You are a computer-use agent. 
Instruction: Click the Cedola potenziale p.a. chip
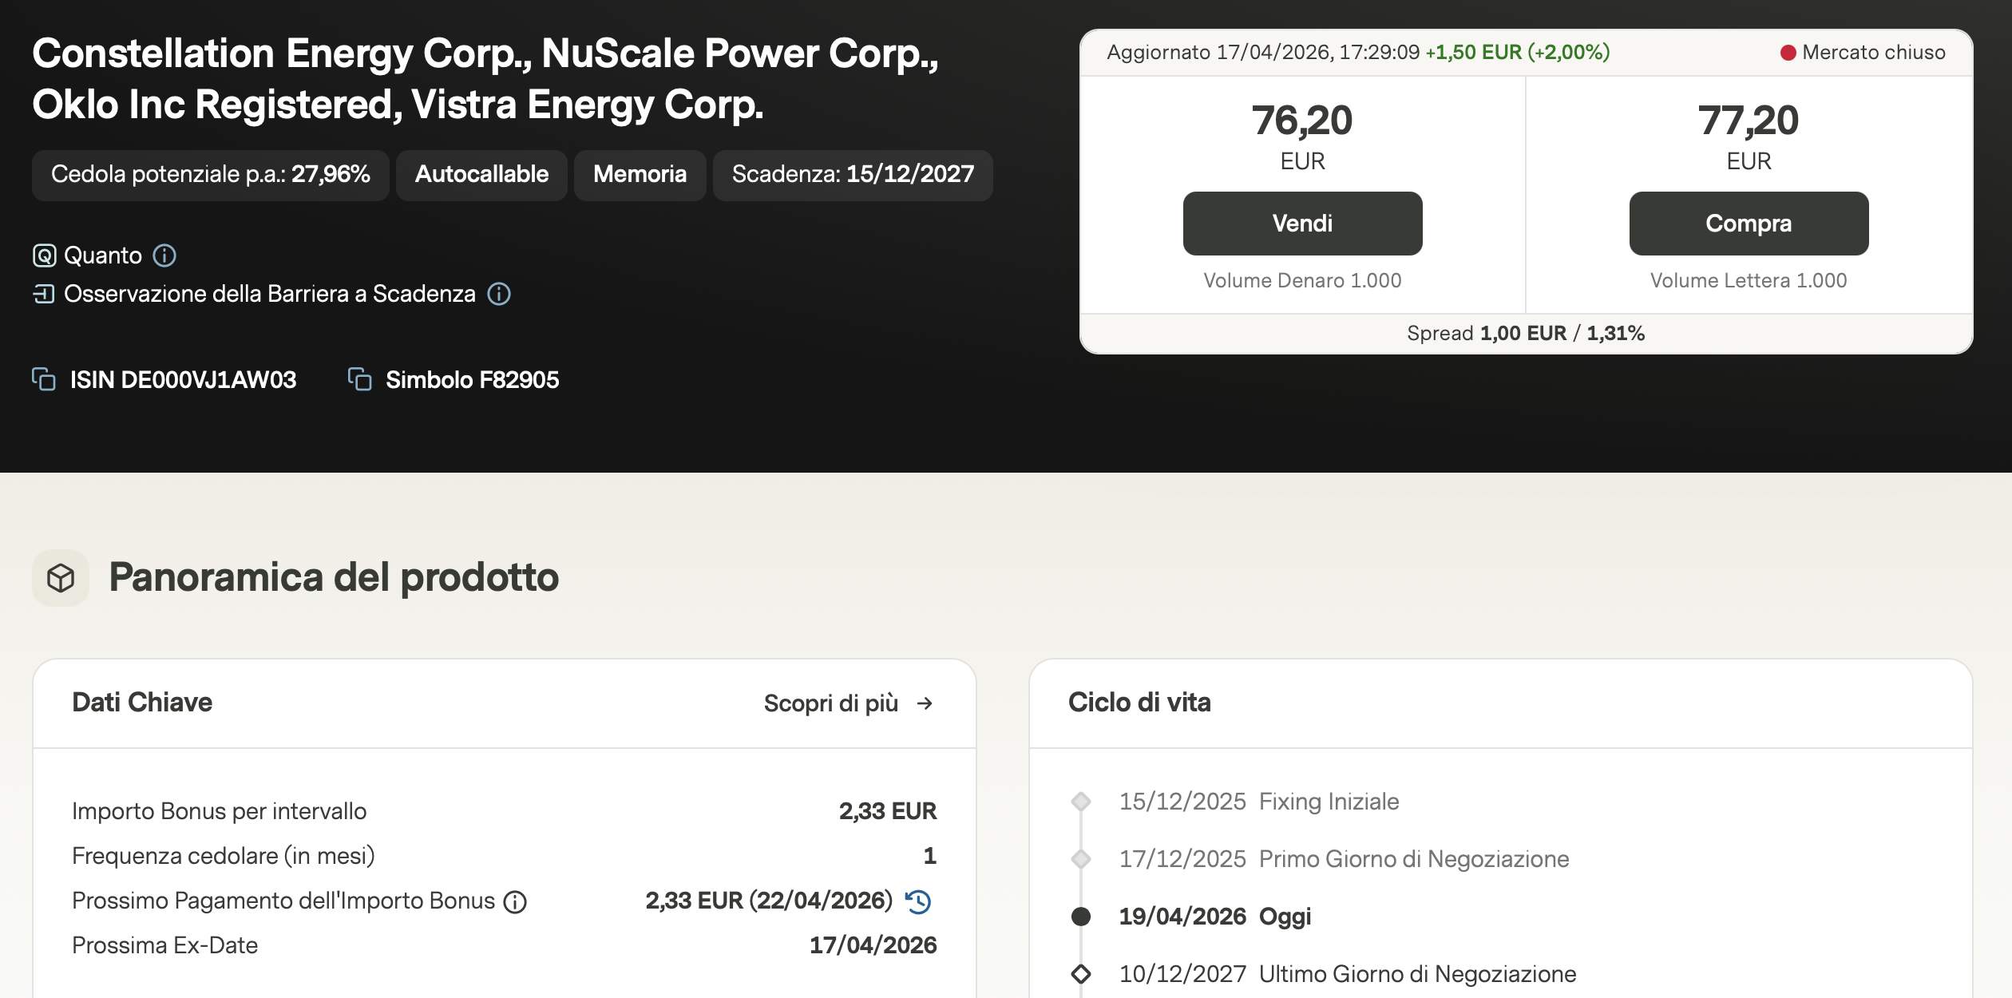[x=210, y=175]
